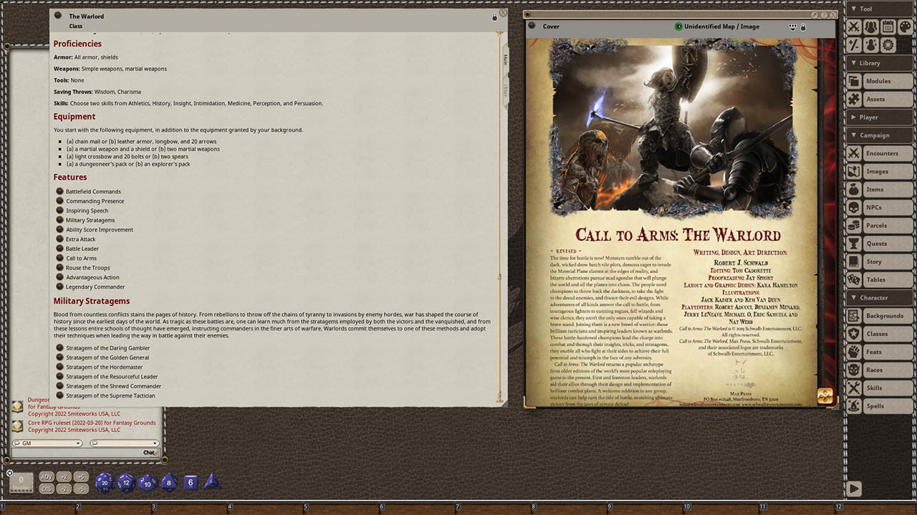This screenshot has width=917, height=515.
Task: Open the Options gear in Tool section
Action: (x=888, y=45)
